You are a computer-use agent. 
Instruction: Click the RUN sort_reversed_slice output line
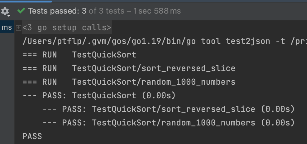[x=129, y=69]
